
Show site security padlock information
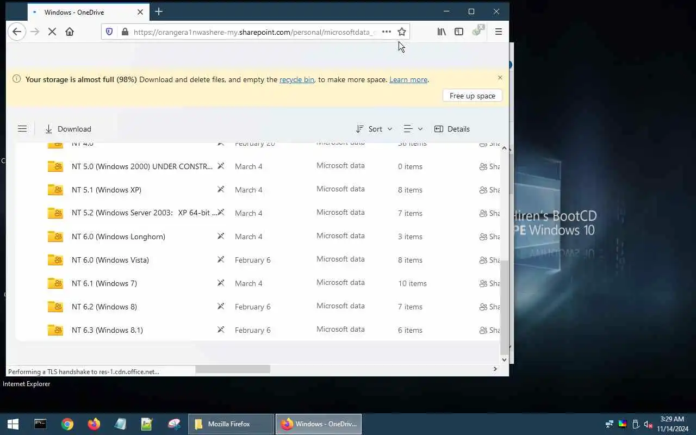coord(125,32)
